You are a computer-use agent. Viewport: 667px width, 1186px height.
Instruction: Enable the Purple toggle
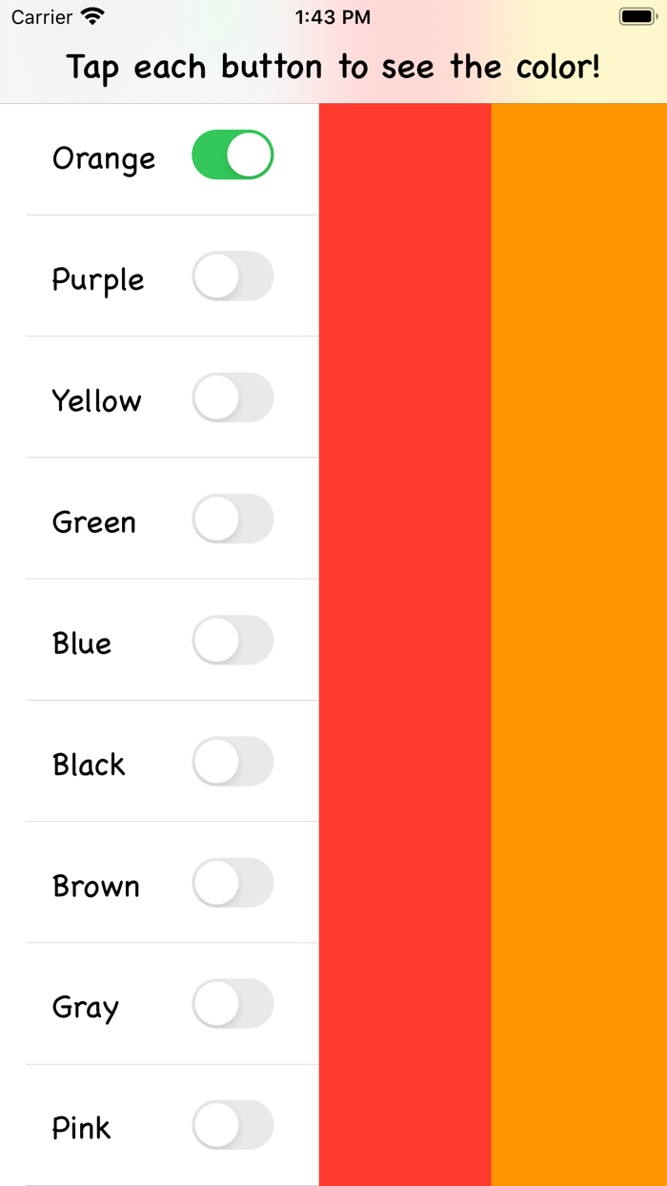(232, 276)
